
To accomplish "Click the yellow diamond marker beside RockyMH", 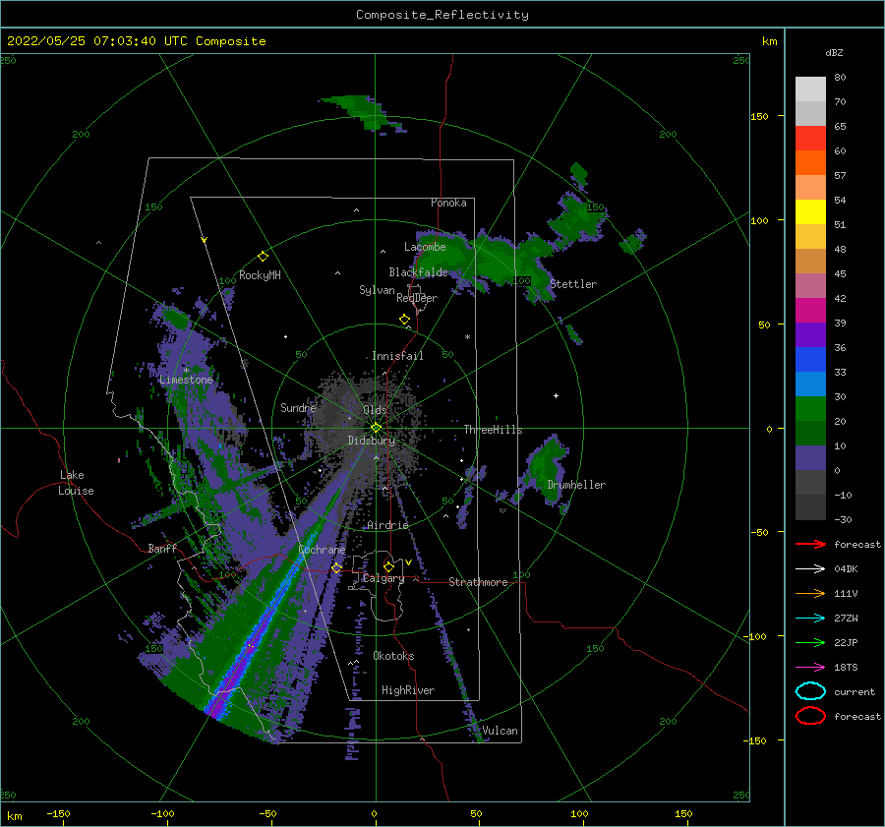I will 263,257.
